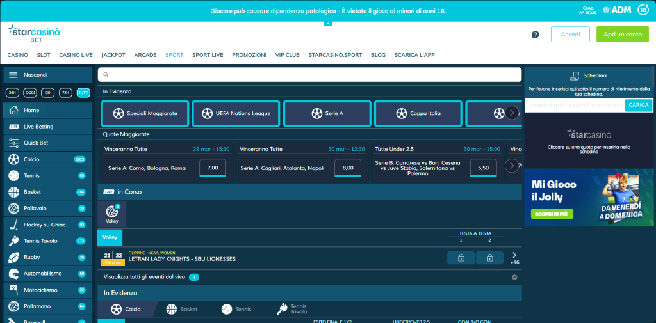Open the SPORT LIVE menu item
This screenshot has width=656, height=323.
pos(208,55)
